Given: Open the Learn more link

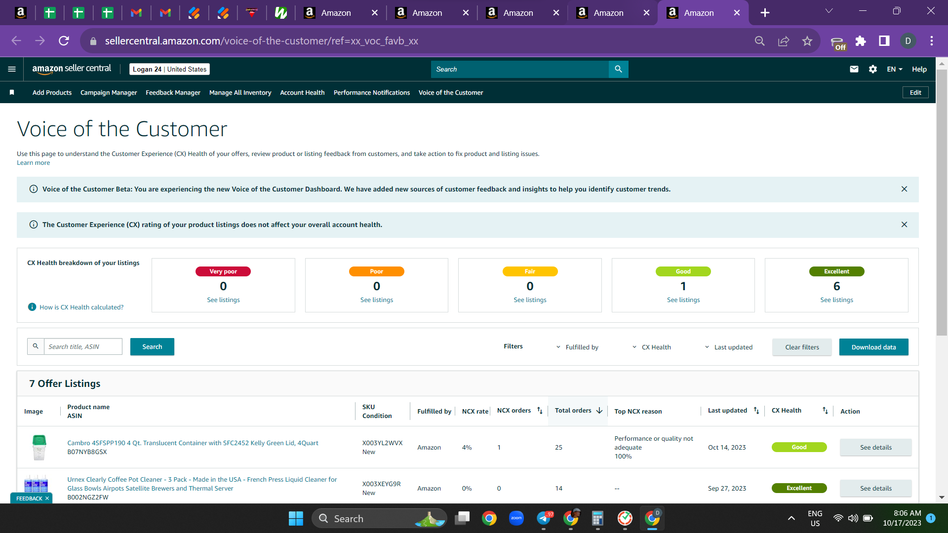Looking at the screenshot, I should tap(33, 163).
